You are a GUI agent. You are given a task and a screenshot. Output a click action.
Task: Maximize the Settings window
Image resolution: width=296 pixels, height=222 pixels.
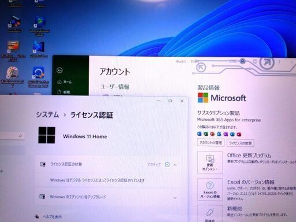coord(170,101)
